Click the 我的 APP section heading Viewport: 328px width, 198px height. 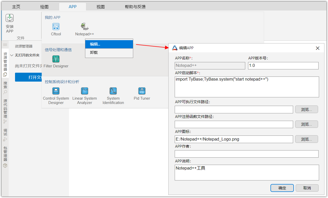tap(53, 18)
